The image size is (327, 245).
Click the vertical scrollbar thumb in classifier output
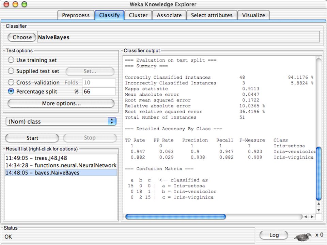click(319, 174)
